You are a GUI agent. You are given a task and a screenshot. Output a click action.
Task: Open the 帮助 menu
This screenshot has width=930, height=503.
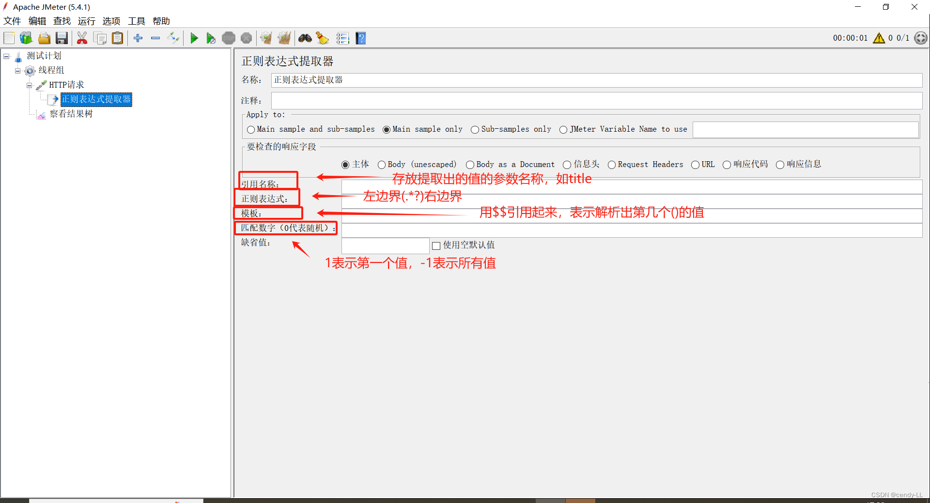[161, 21]
